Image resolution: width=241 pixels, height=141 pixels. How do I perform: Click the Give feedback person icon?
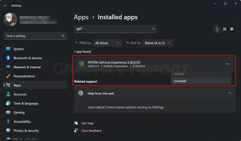pos(76,130)
